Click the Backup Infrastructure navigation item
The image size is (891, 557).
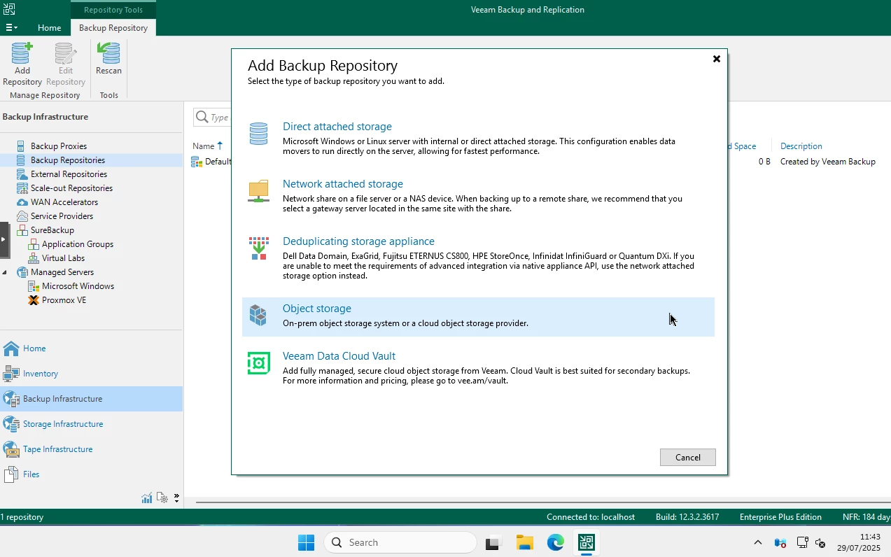click(91, 399)
